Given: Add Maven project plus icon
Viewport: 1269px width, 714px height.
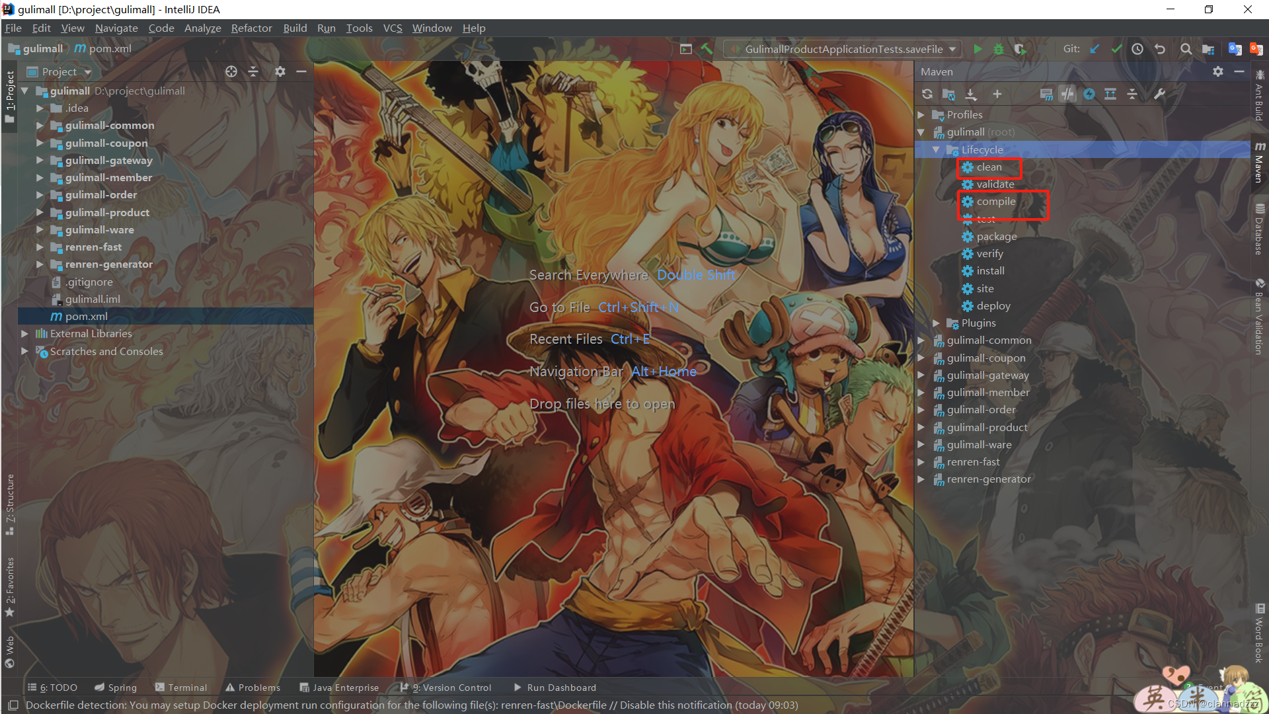Looking at the screenshot, I should coord(997,94).
